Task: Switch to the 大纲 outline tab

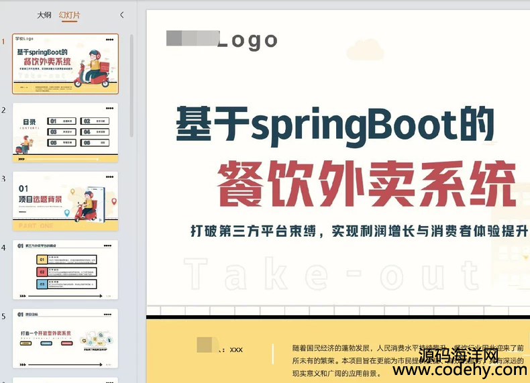Action: 44,15
